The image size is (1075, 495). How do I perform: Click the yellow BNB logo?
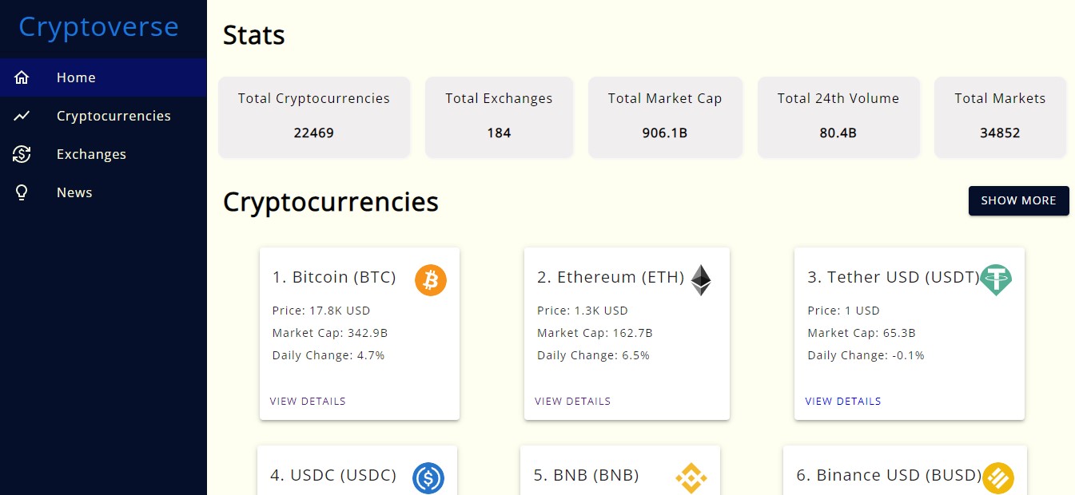coord(691,478)
